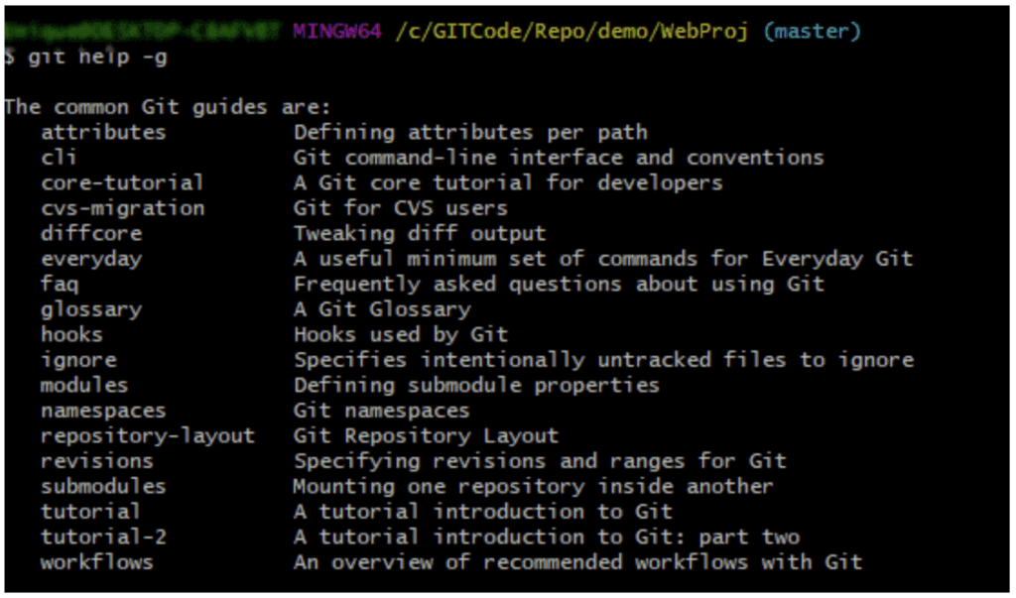Click the "cli" guide name
Screen dimensions: 1016x598
pyautogui.click(x=59, y=157)
